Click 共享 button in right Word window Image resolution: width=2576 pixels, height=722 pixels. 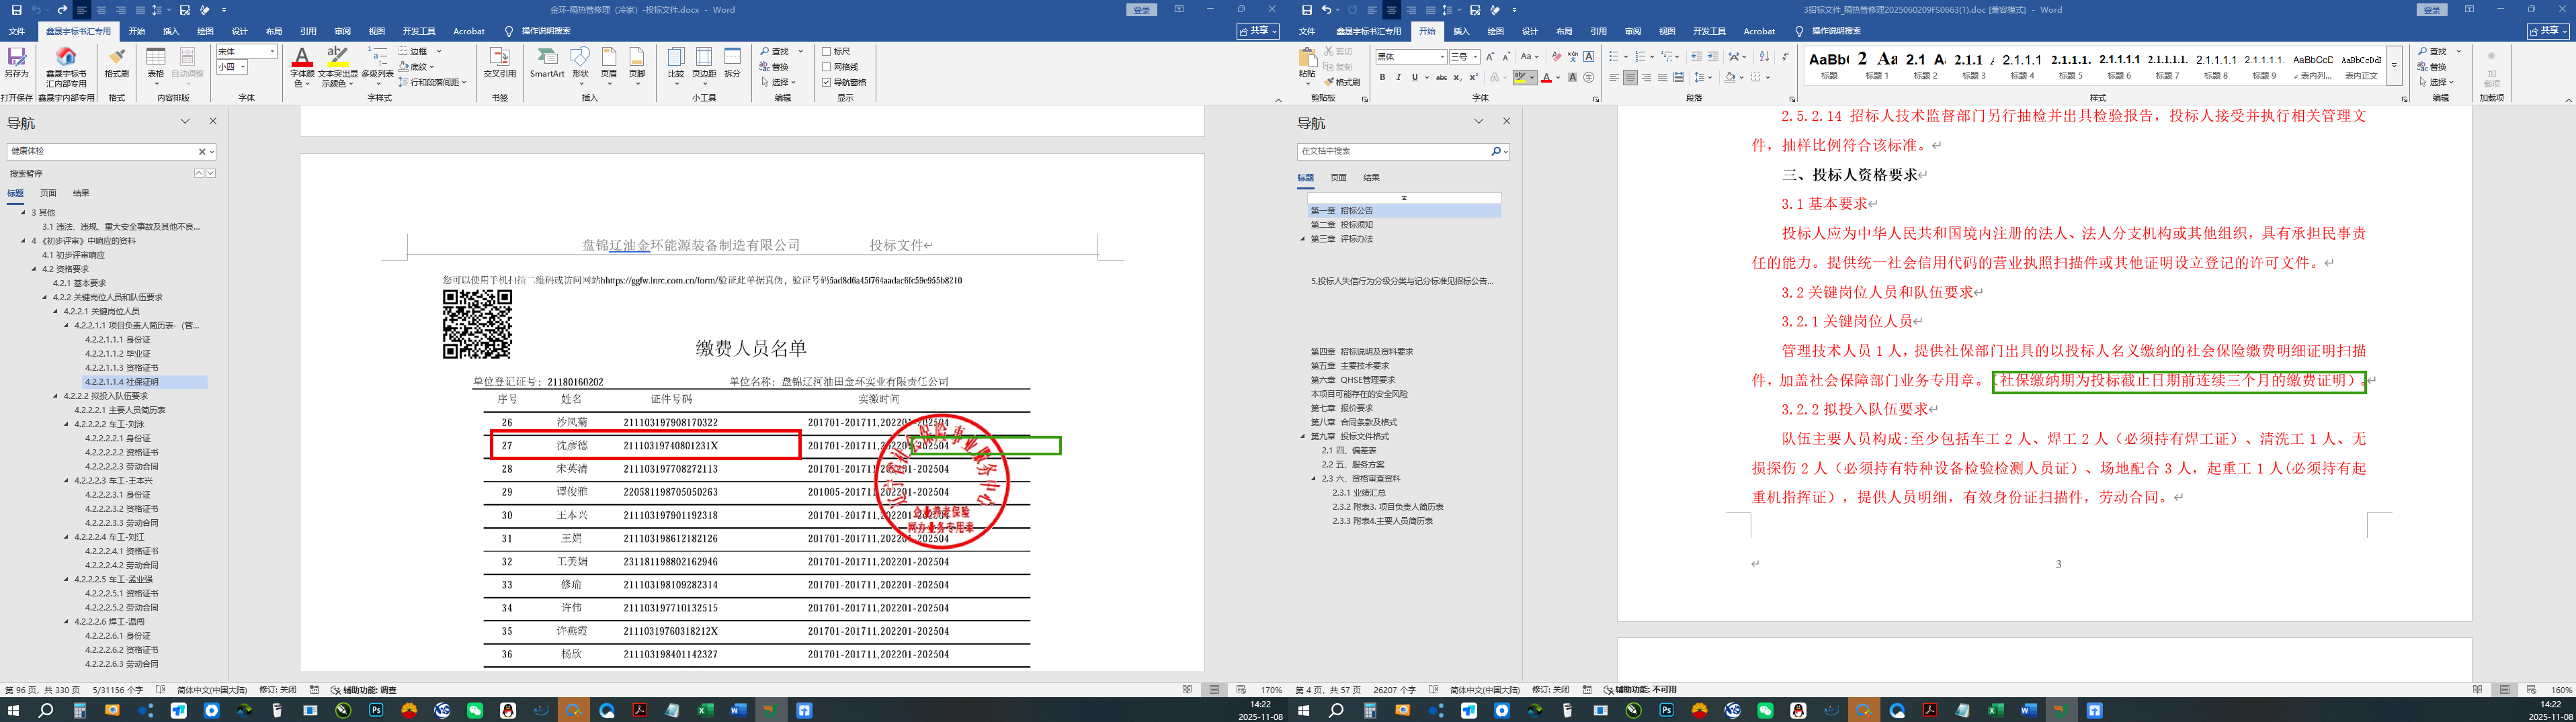tap(2547, 31)
